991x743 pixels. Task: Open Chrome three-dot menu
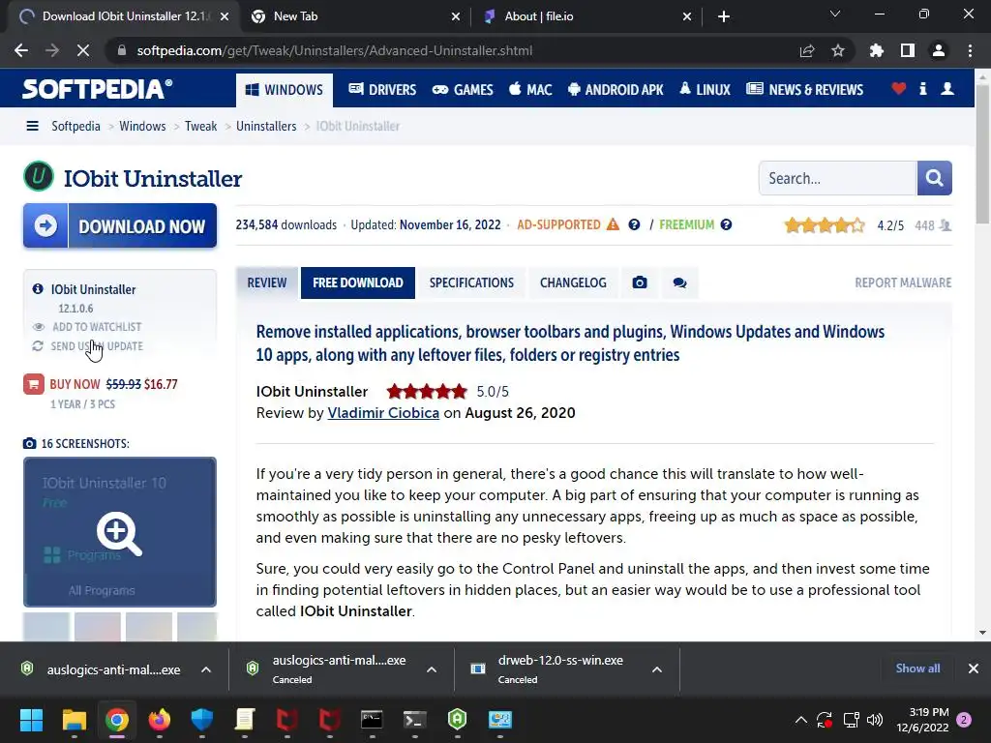[970, 50]
